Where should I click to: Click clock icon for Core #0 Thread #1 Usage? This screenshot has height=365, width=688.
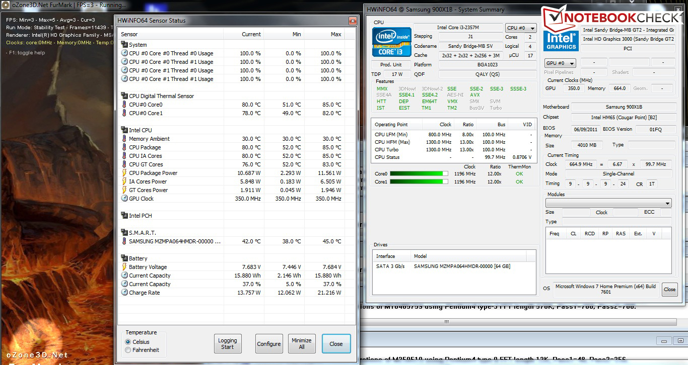point(124,62)
